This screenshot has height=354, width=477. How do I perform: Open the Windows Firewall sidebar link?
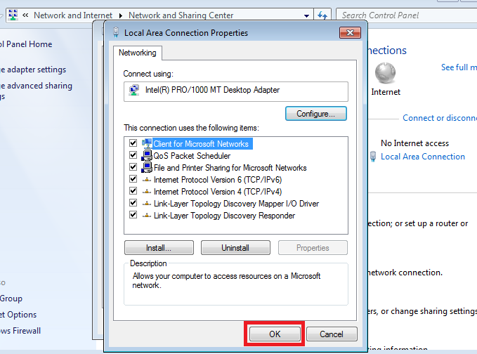(20, 331)
